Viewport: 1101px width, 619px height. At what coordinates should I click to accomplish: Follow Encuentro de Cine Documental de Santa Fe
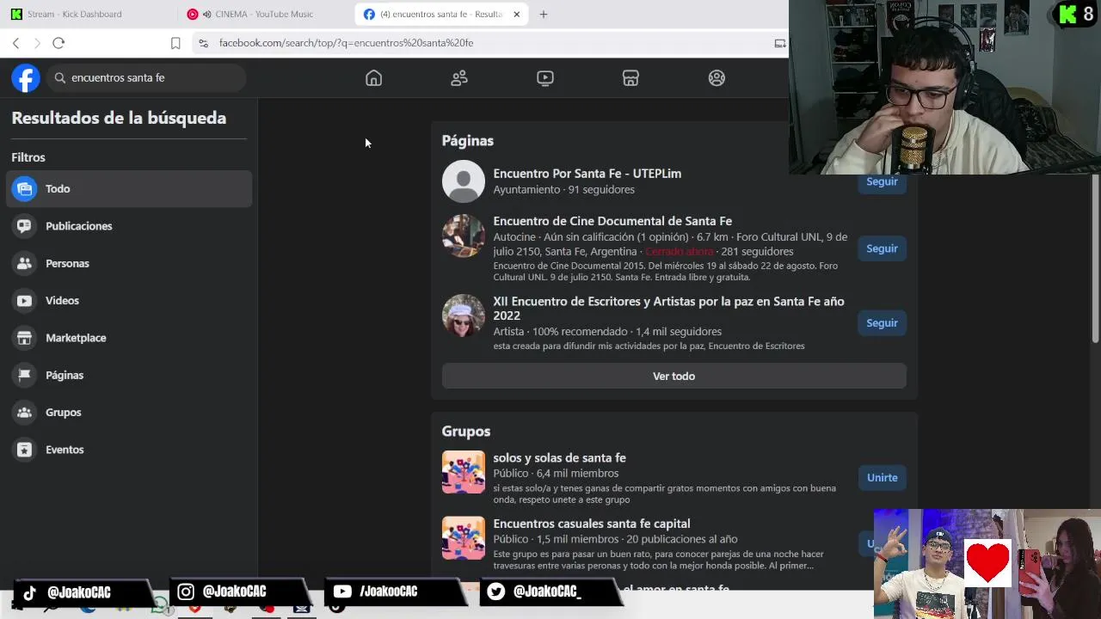pyautogui.click(x=882, y=248)
